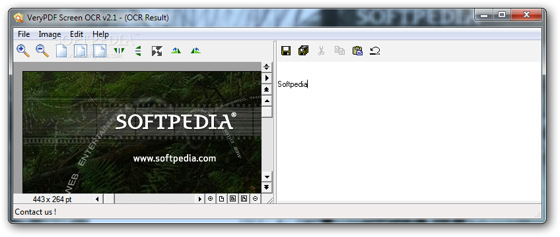Viewport: 560px width, 237px height.
Task: Paste with the clipboard icon
Action: (357, 51)
